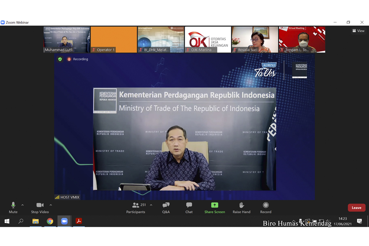Mute the microphone

[x=13, y=208]
